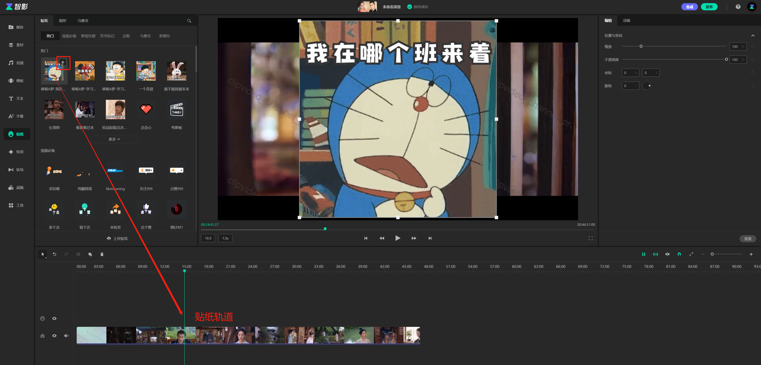761x365 pixels.
Task: Select the 电影板 clapperboard sticker
Action: point(176,110)
